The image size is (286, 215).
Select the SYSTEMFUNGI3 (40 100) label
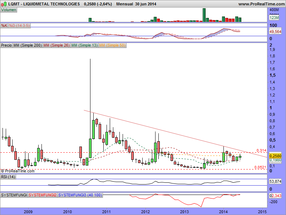coord(80,195)
